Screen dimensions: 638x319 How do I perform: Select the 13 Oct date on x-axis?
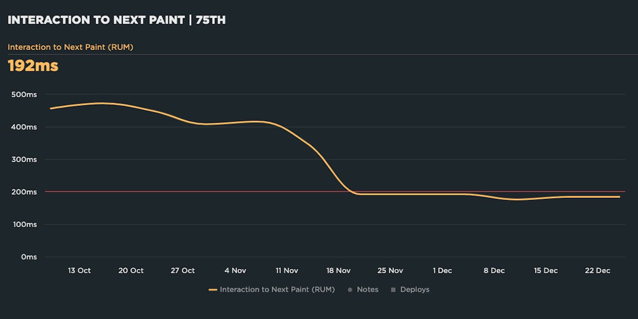[79, 271]
